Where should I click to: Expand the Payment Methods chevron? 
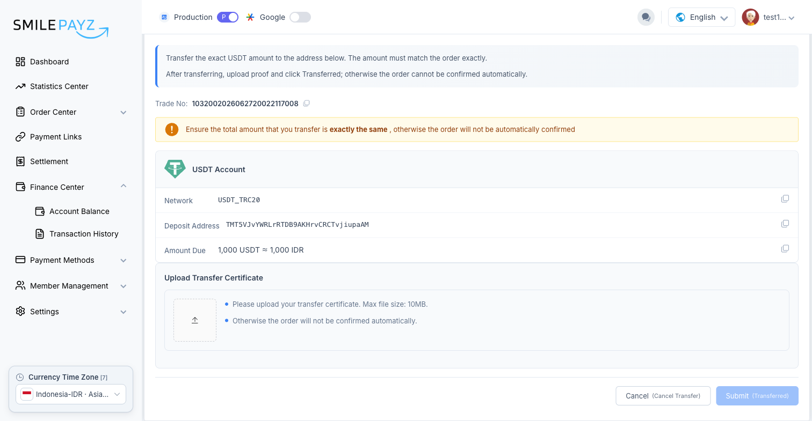[x=124, y=260]
